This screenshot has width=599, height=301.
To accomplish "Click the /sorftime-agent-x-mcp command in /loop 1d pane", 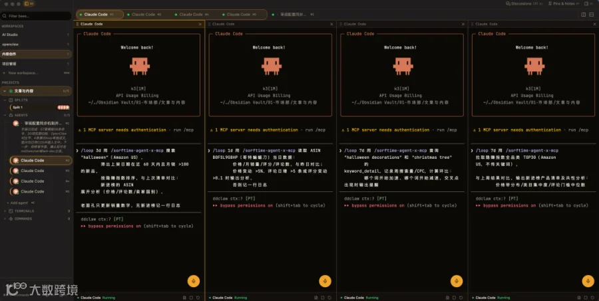I will pyautogui.click(x=270, y=151).
